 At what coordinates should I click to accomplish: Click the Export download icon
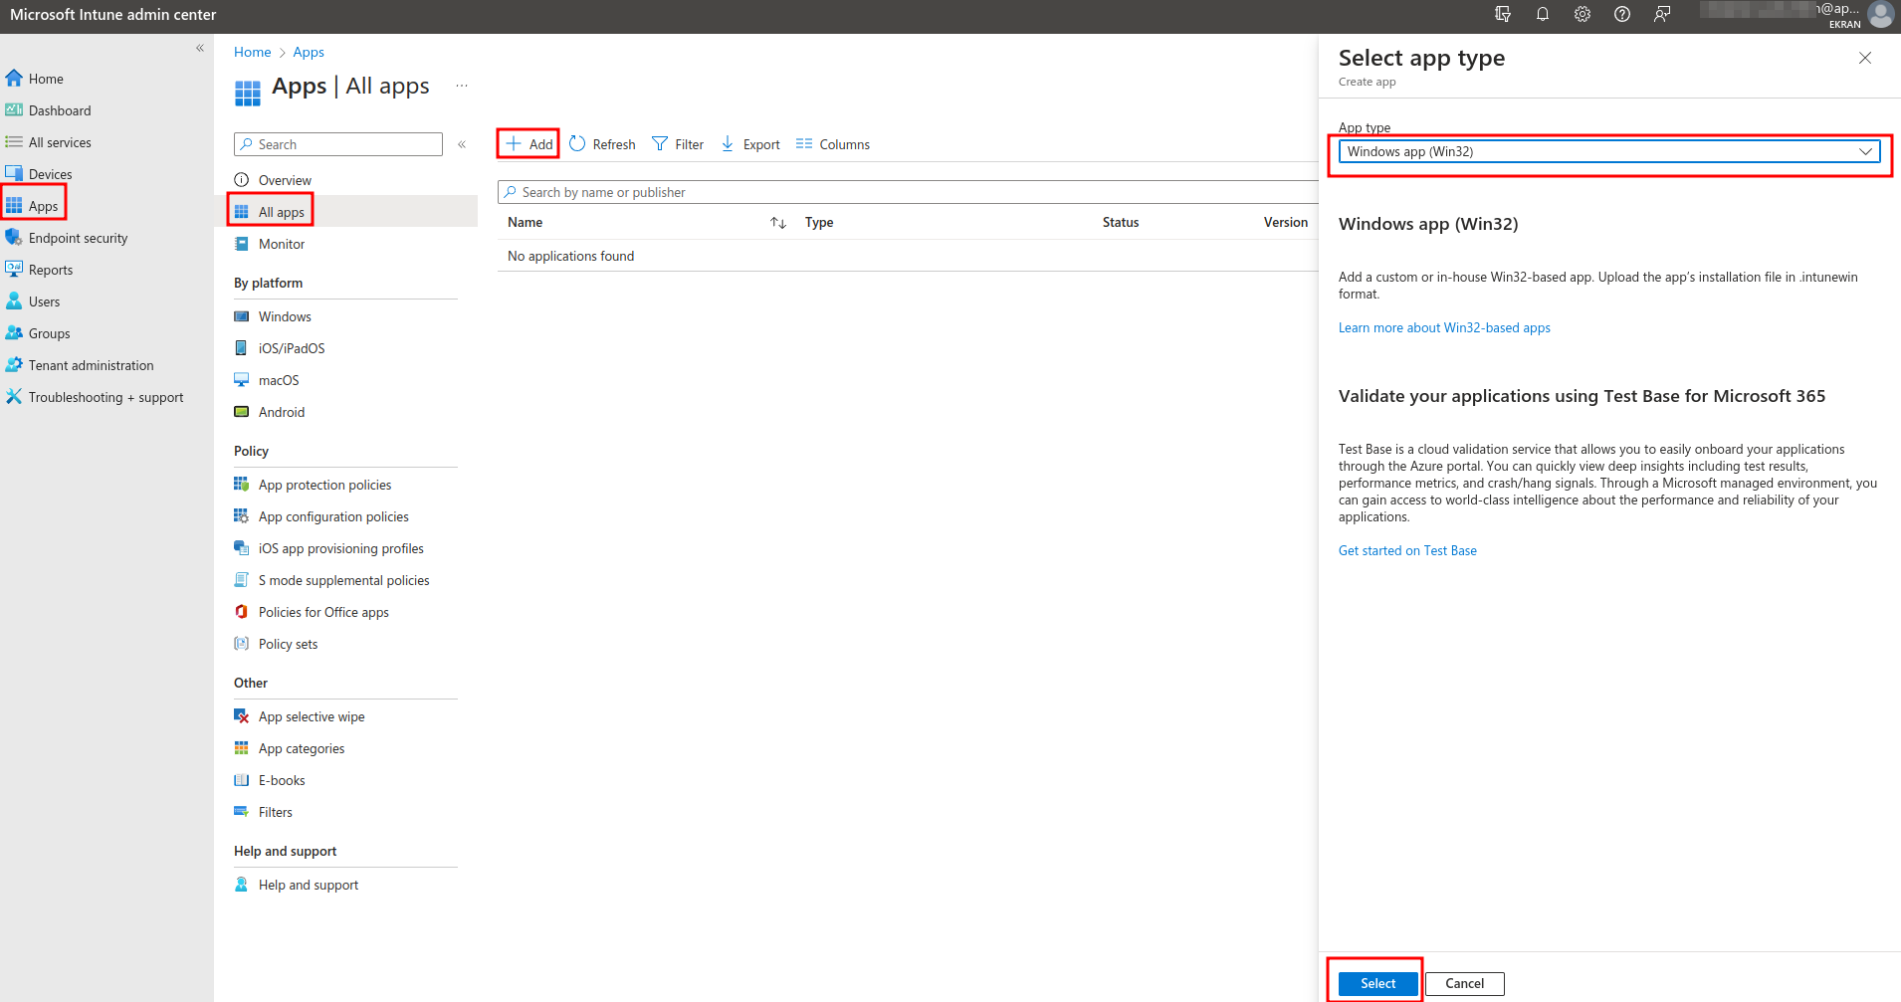point(728,144)
